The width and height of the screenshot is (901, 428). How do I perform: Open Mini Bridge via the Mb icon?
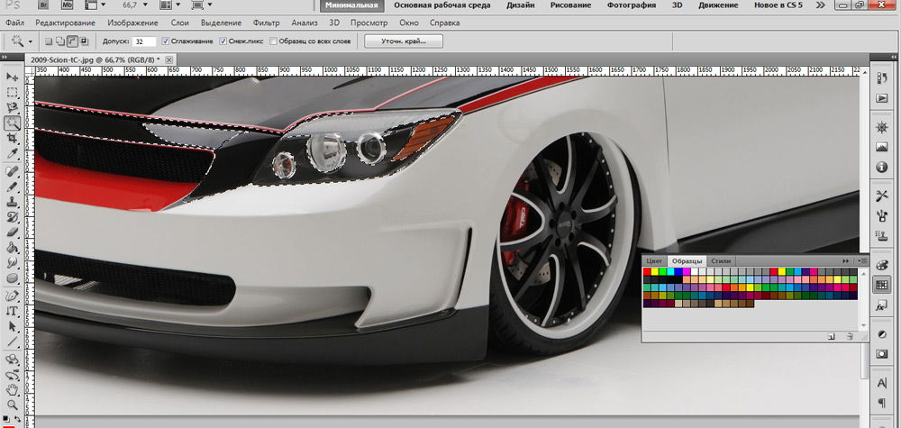tap(68, 5)
